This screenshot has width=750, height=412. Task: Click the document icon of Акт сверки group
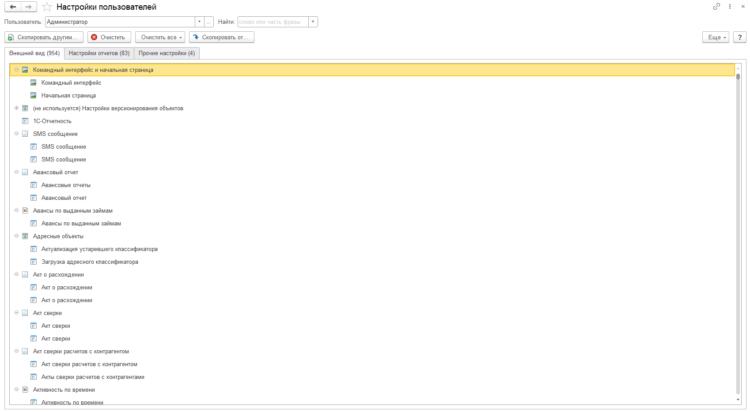[25, 313]
